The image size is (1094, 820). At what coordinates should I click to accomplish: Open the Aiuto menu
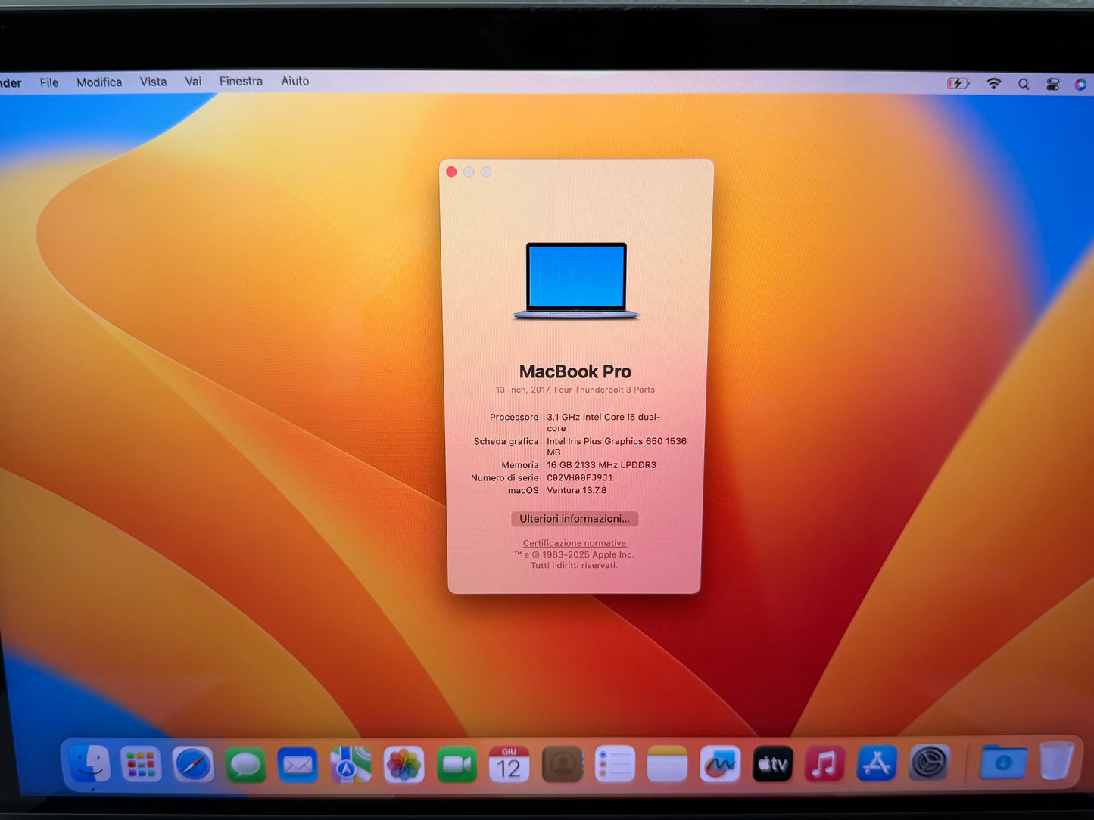295,81
